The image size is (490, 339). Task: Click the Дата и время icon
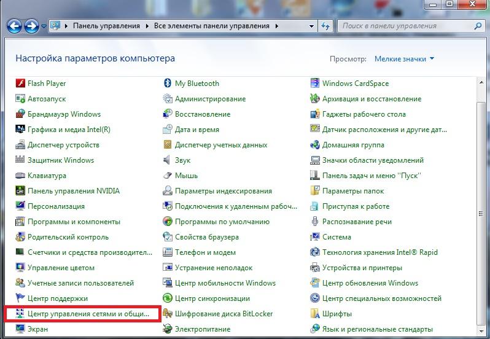coord(168,130)
